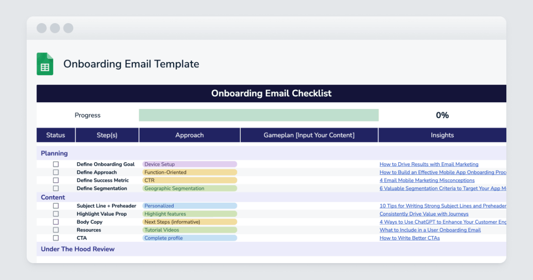Open 4 Email Mobile Marketing Misconceptions
The image size is (533, 280).
(x=427, y=180)
